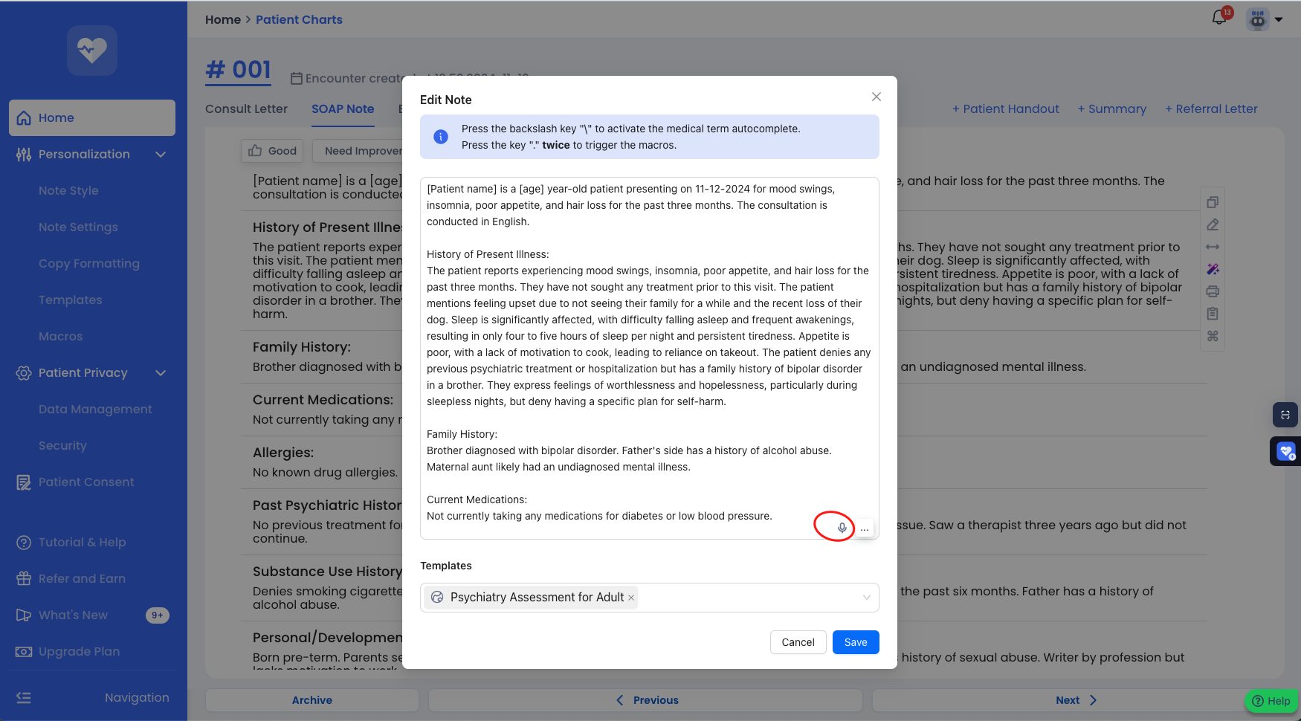Click the Patient Consent document icon

(x=24, y=482)
